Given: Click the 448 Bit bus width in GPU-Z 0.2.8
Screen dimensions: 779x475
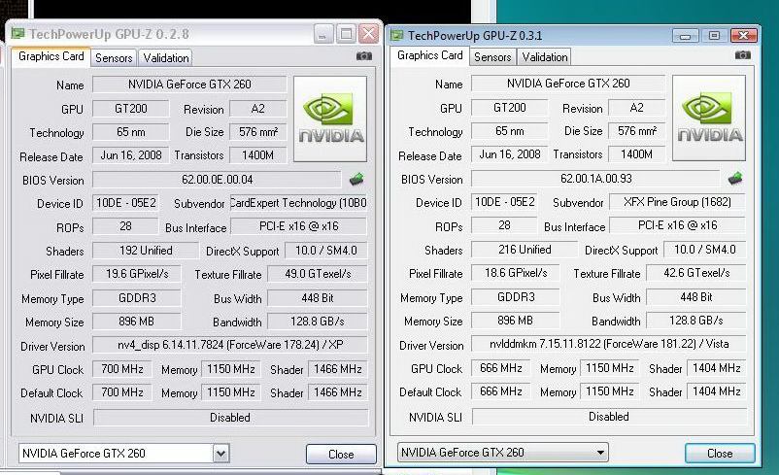Looking at the screenshot, I should click(318, 298).
